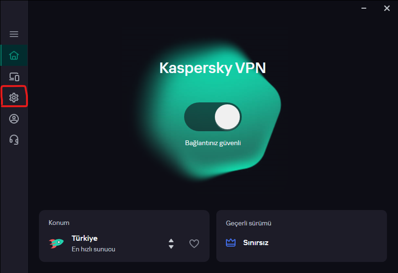Click the crown icon beside Sınırsız

pyautogui.click(x=231, y=243)
